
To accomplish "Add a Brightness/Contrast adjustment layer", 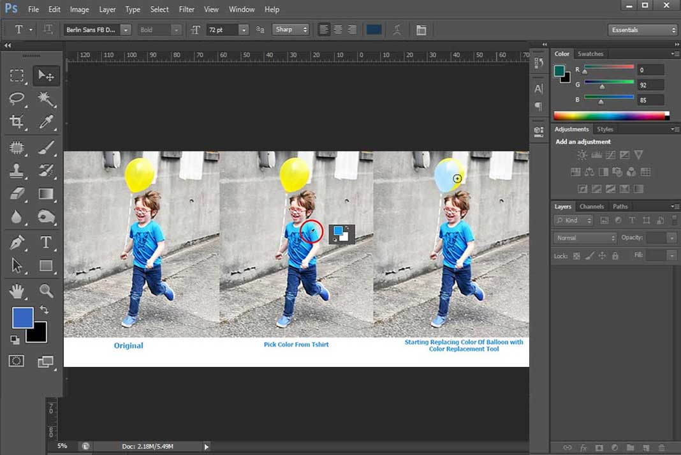I will pos(582,154).
